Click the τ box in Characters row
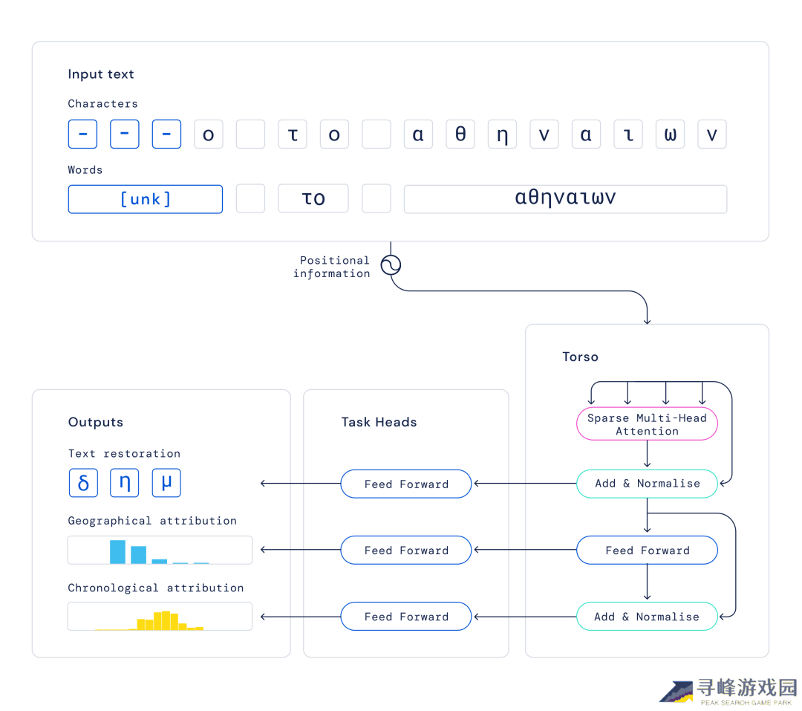802x711 pixels. (293, 134)
